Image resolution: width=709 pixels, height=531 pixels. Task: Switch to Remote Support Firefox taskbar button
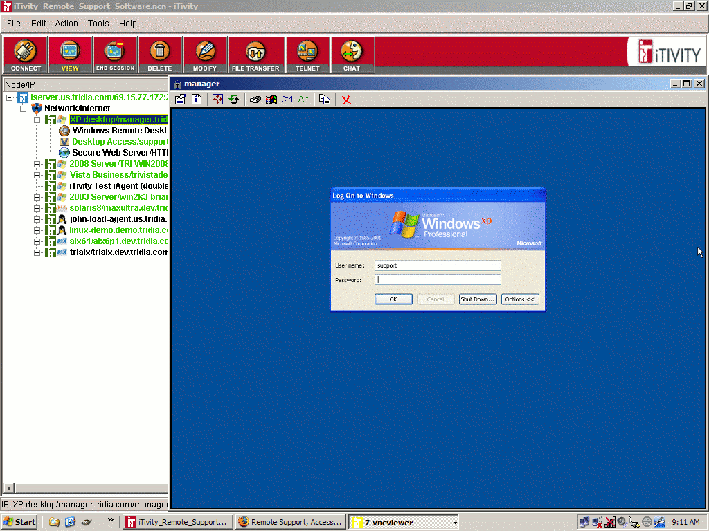[291, 522]
